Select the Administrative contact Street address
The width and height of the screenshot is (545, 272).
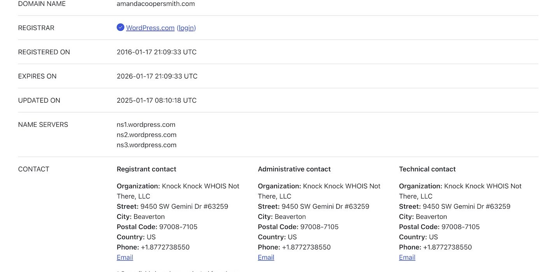point(314,206)
